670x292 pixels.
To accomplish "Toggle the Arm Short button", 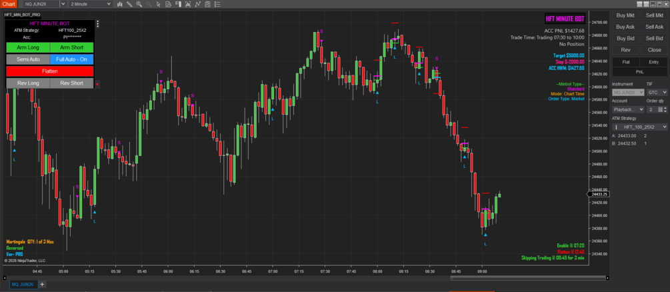I will coord(72,47).
